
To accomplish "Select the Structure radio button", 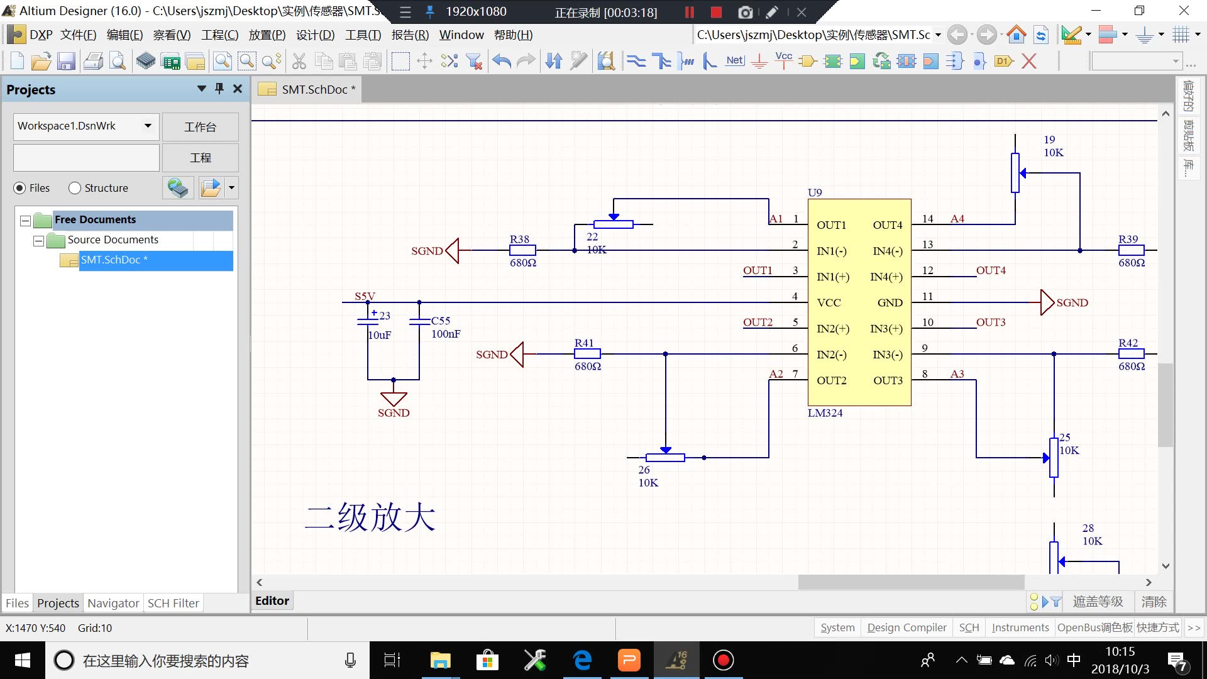I will [74, 187].
